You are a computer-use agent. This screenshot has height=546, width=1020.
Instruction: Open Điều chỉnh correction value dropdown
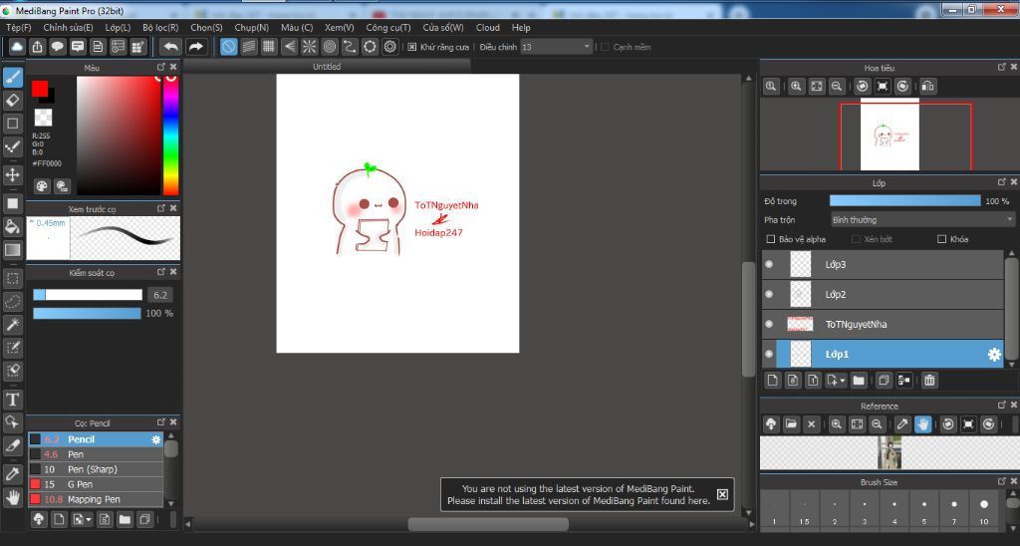(556, 47)
